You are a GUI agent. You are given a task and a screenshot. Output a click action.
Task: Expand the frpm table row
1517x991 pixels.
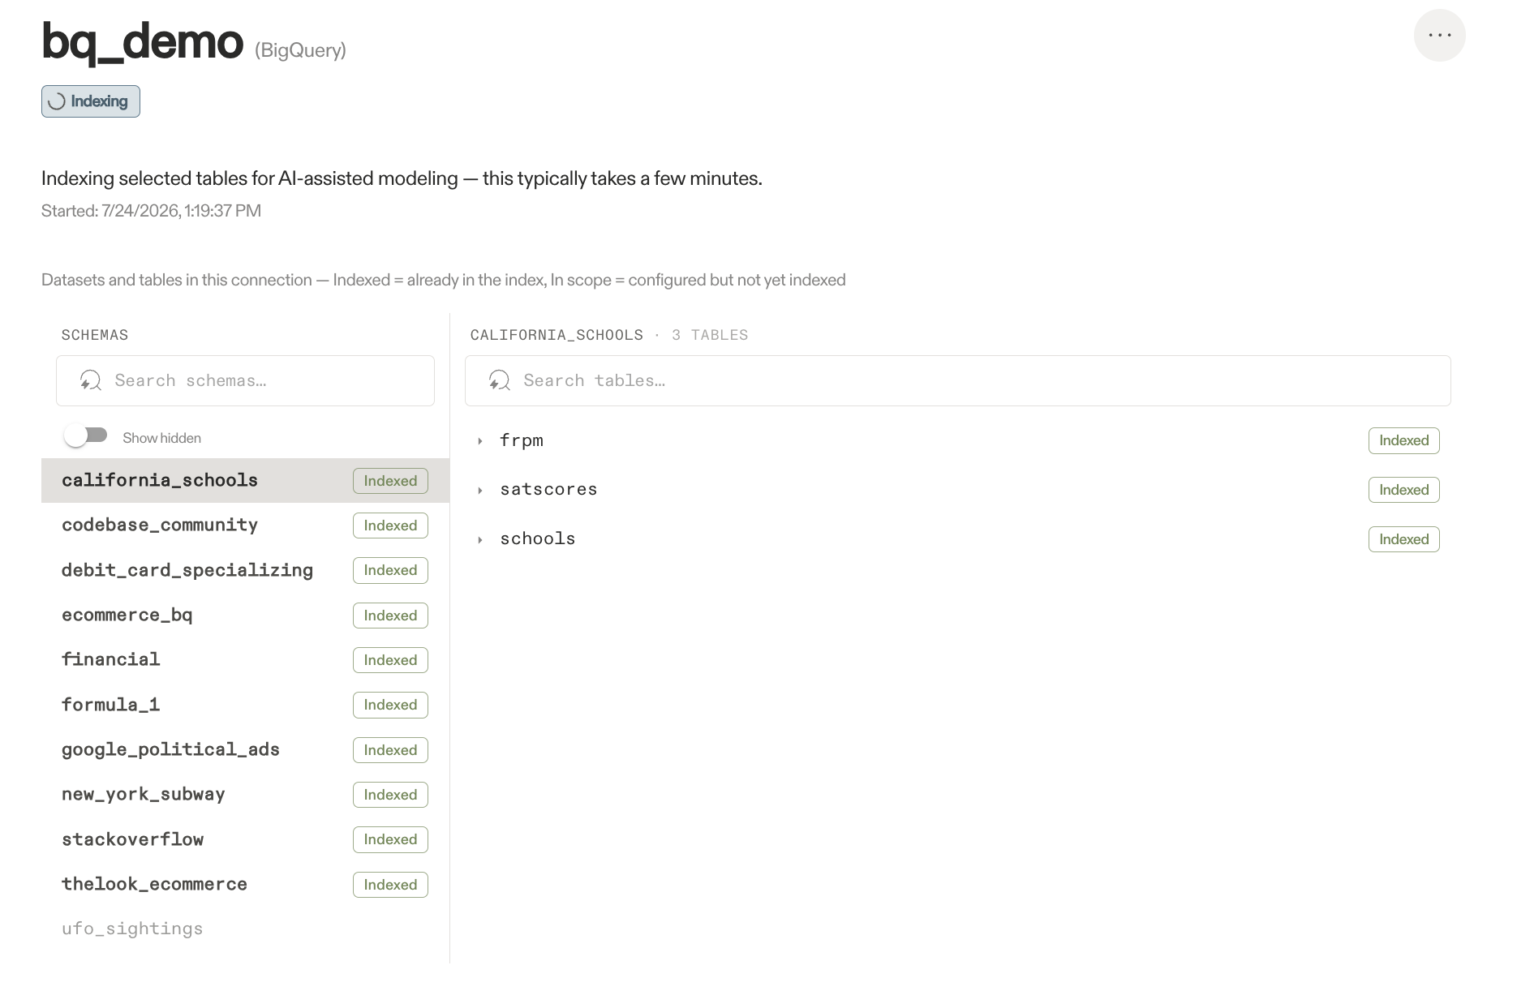(480, 441)
